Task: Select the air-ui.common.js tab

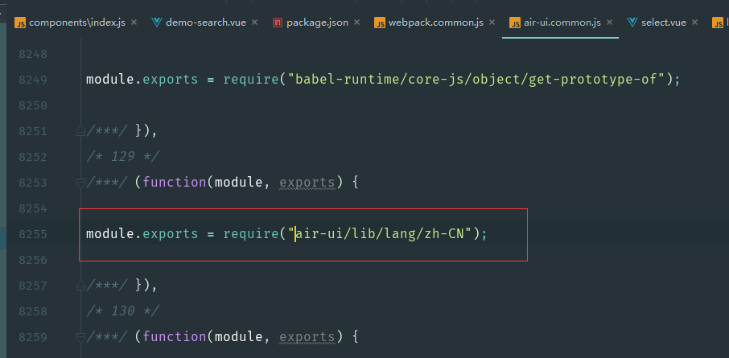Action: (562, 23)
